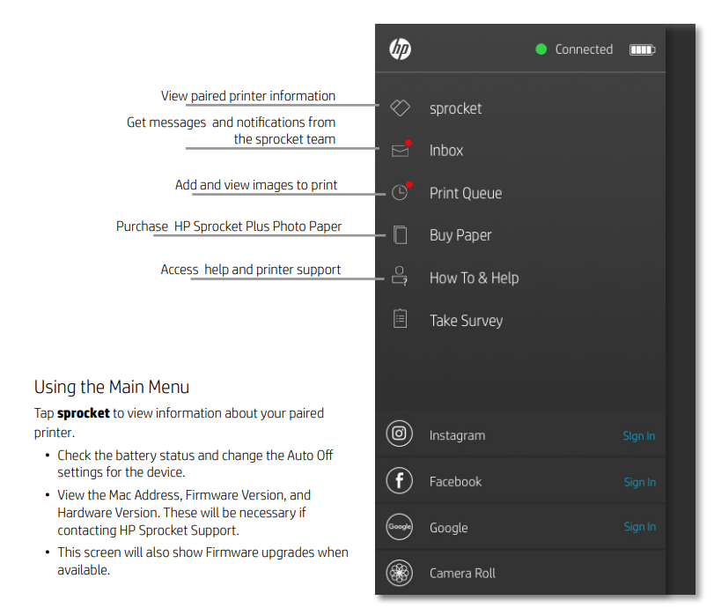
Task: Click the sprocket printer icon
Action: pyautogui.click(x=401, y=108)
